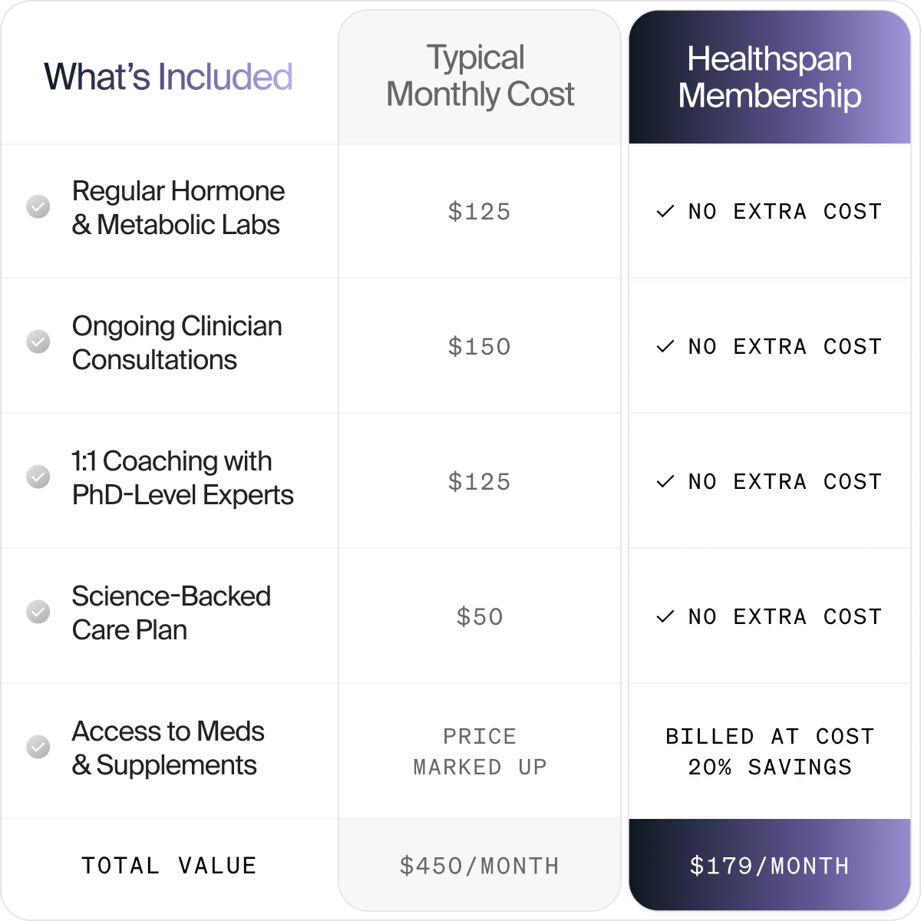Select the Typical Monthly Cost column header

click(480, 76)
